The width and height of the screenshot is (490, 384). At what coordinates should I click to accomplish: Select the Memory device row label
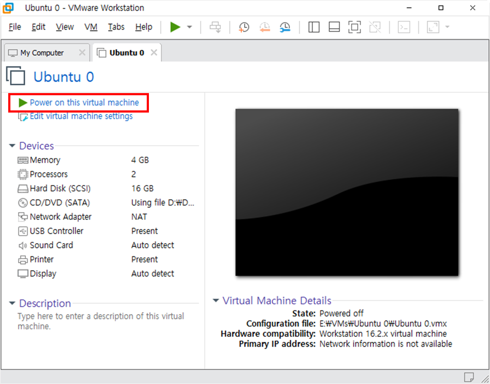(45, 160)
